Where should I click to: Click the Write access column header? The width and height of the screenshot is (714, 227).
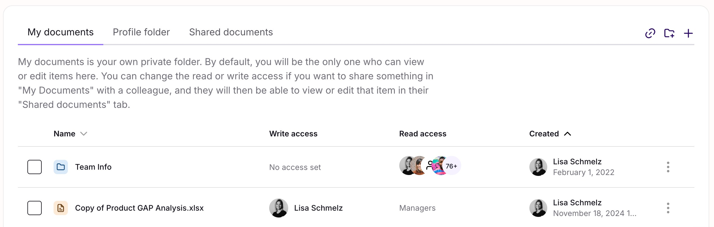pyautogui.click(x=293, y=134)
